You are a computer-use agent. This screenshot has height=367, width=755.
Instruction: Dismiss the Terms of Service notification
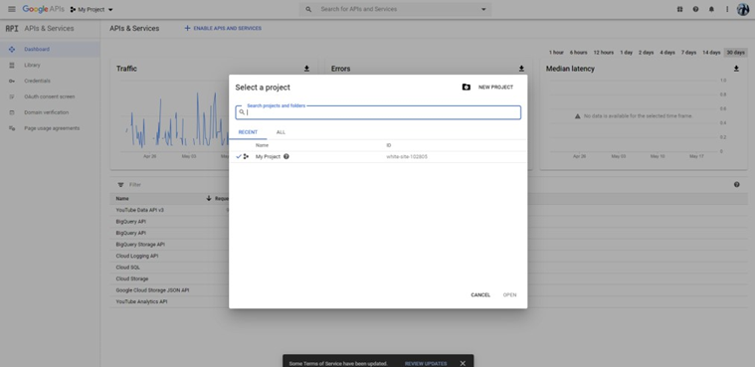463,363
